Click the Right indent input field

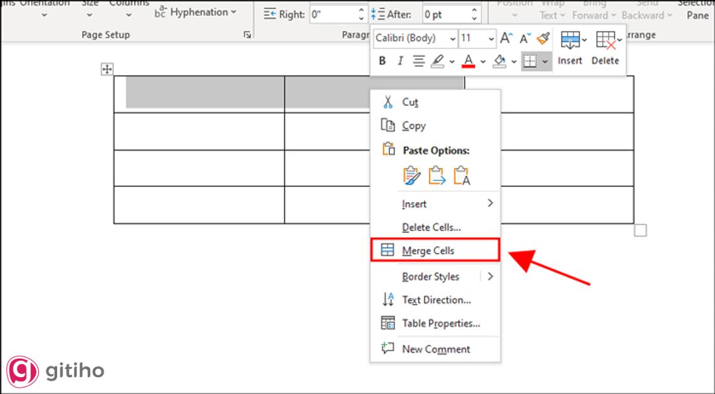(333, 14)
